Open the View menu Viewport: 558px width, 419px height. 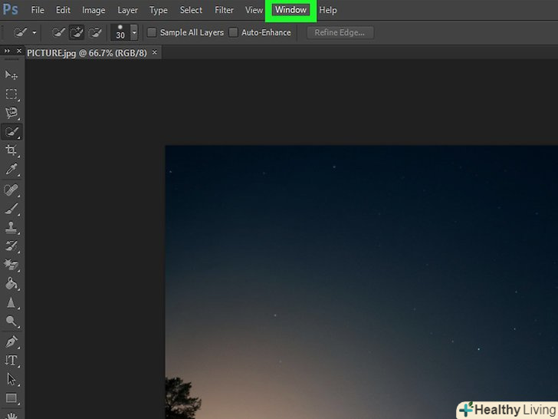point(254,10)
